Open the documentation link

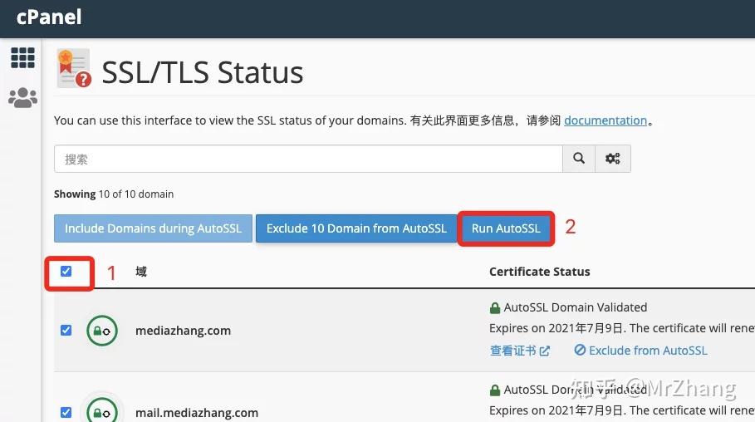(x=605, y=120)
